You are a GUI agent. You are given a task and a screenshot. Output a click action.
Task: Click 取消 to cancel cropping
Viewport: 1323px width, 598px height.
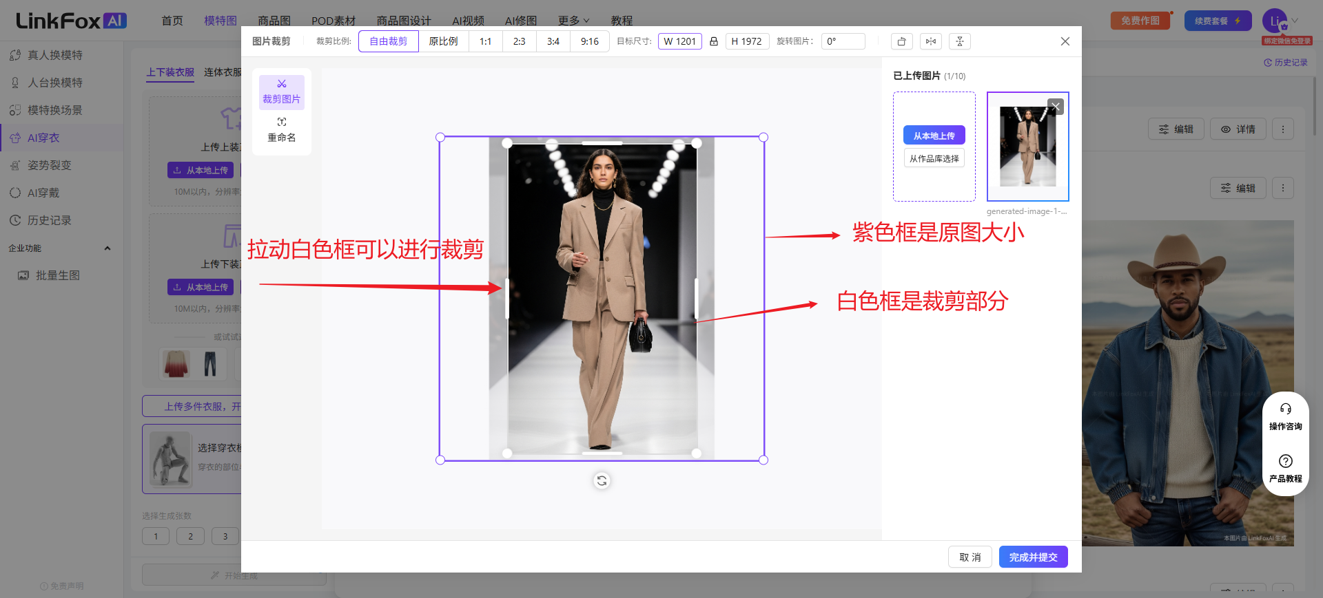[970, 557]
